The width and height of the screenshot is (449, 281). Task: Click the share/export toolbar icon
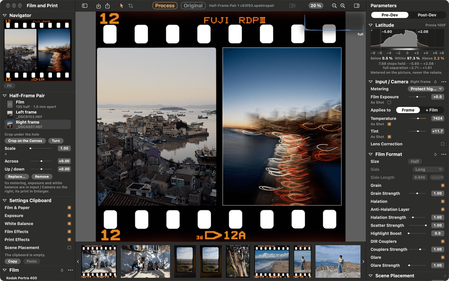click(x=107, y=6)
